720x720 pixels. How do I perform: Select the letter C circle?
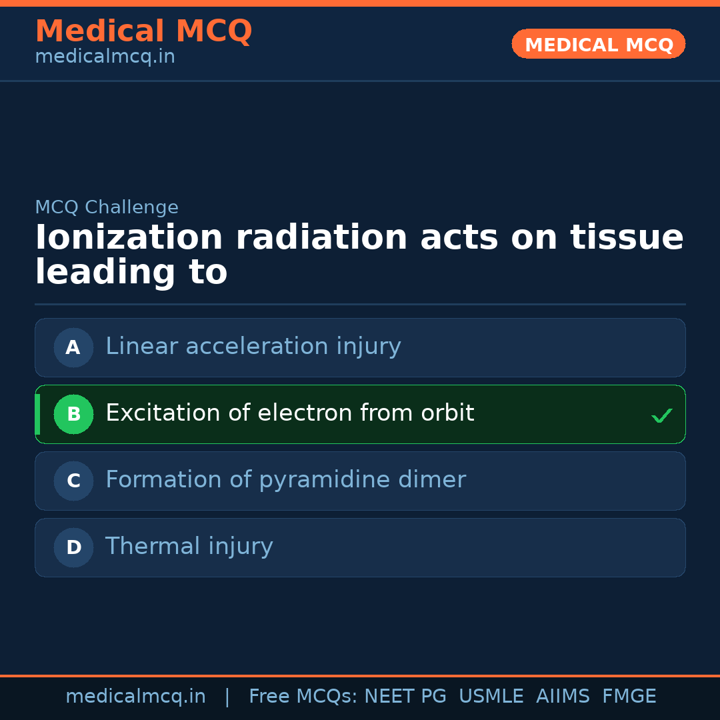[73, 481]
